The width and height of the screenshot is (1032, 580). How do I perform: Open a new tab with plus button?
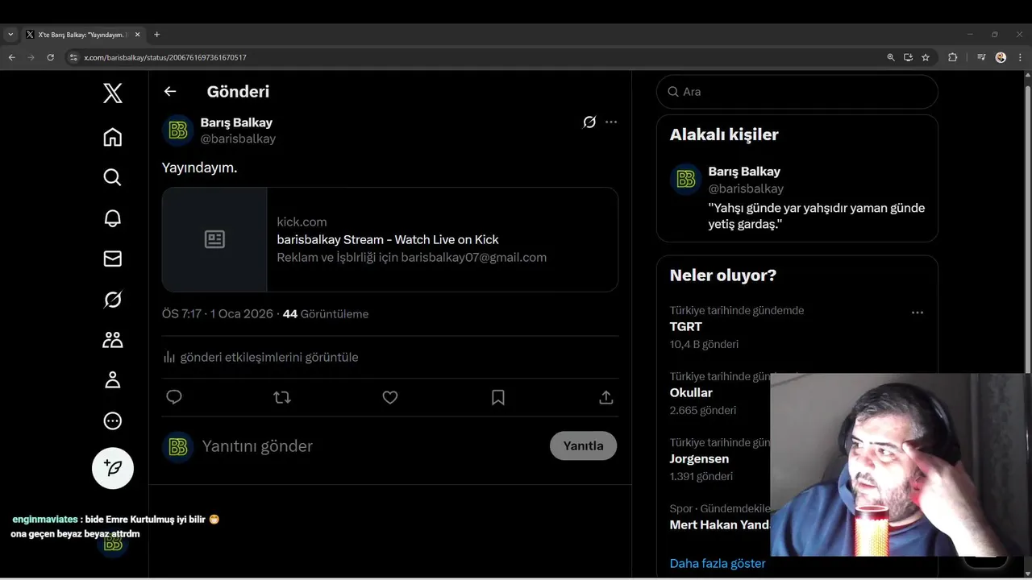(x=156, y=35)
